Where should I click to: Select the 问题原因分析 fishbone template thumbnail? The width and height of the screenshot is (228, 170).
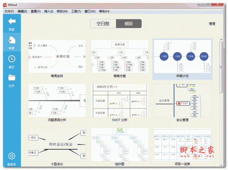[x=57, y=100]
